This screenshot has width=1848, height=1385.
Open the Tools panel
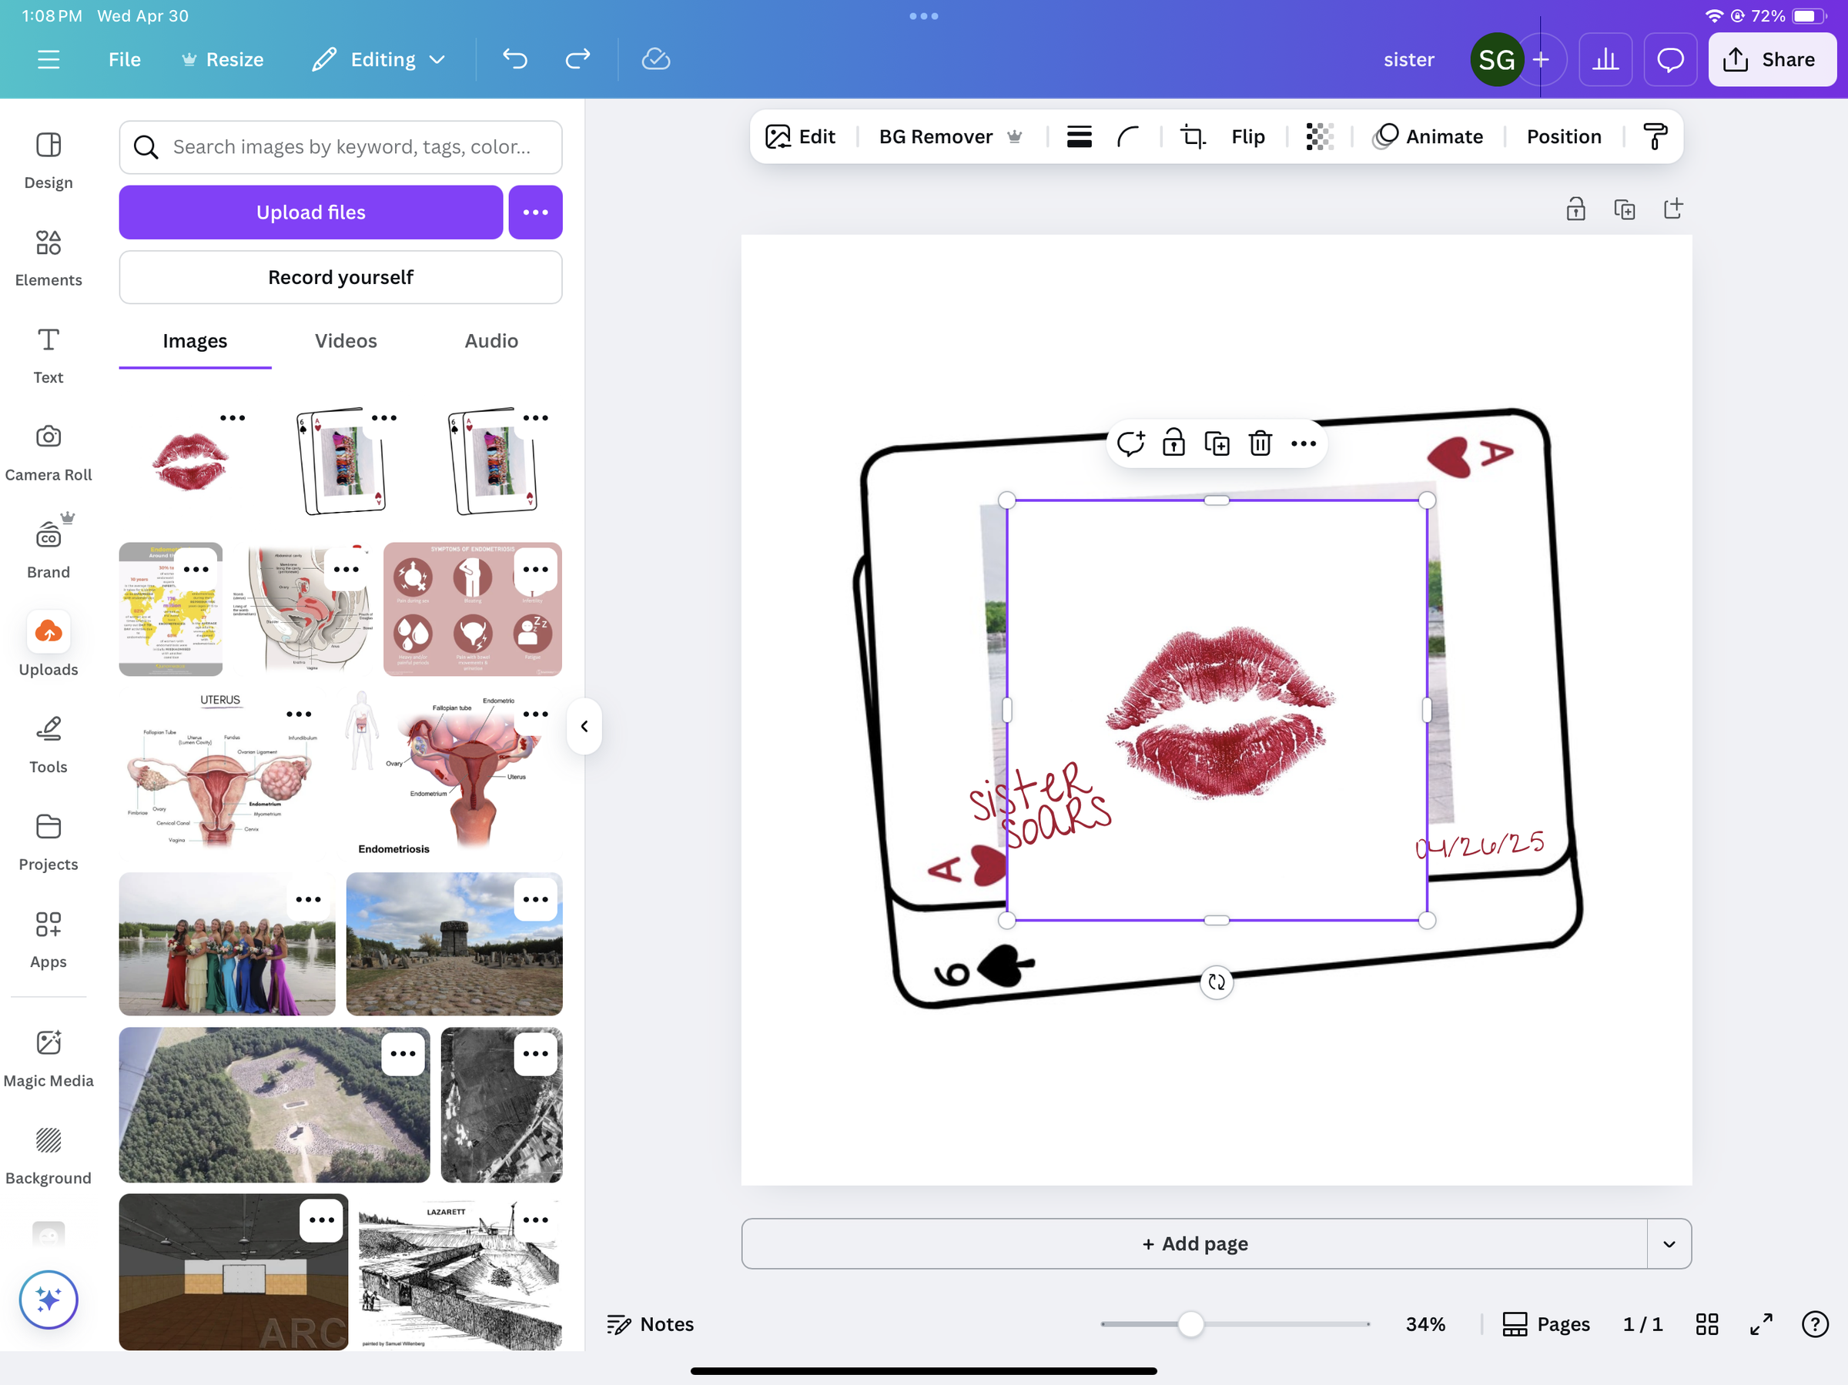pyautogui.click(x=49, y=745)
